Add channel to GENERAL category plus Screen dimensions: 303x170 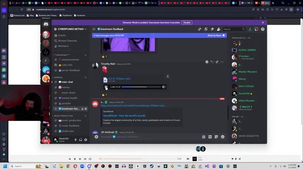coord(86,77)
